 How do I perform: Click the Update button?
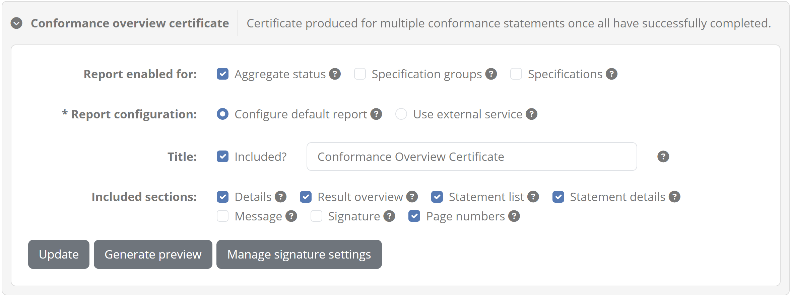click(59, 254)
